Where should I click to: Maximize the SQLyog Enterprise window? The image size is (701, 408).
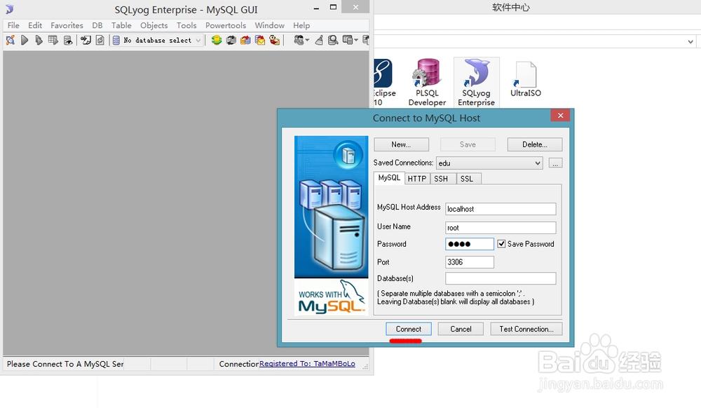pos(333,7)
